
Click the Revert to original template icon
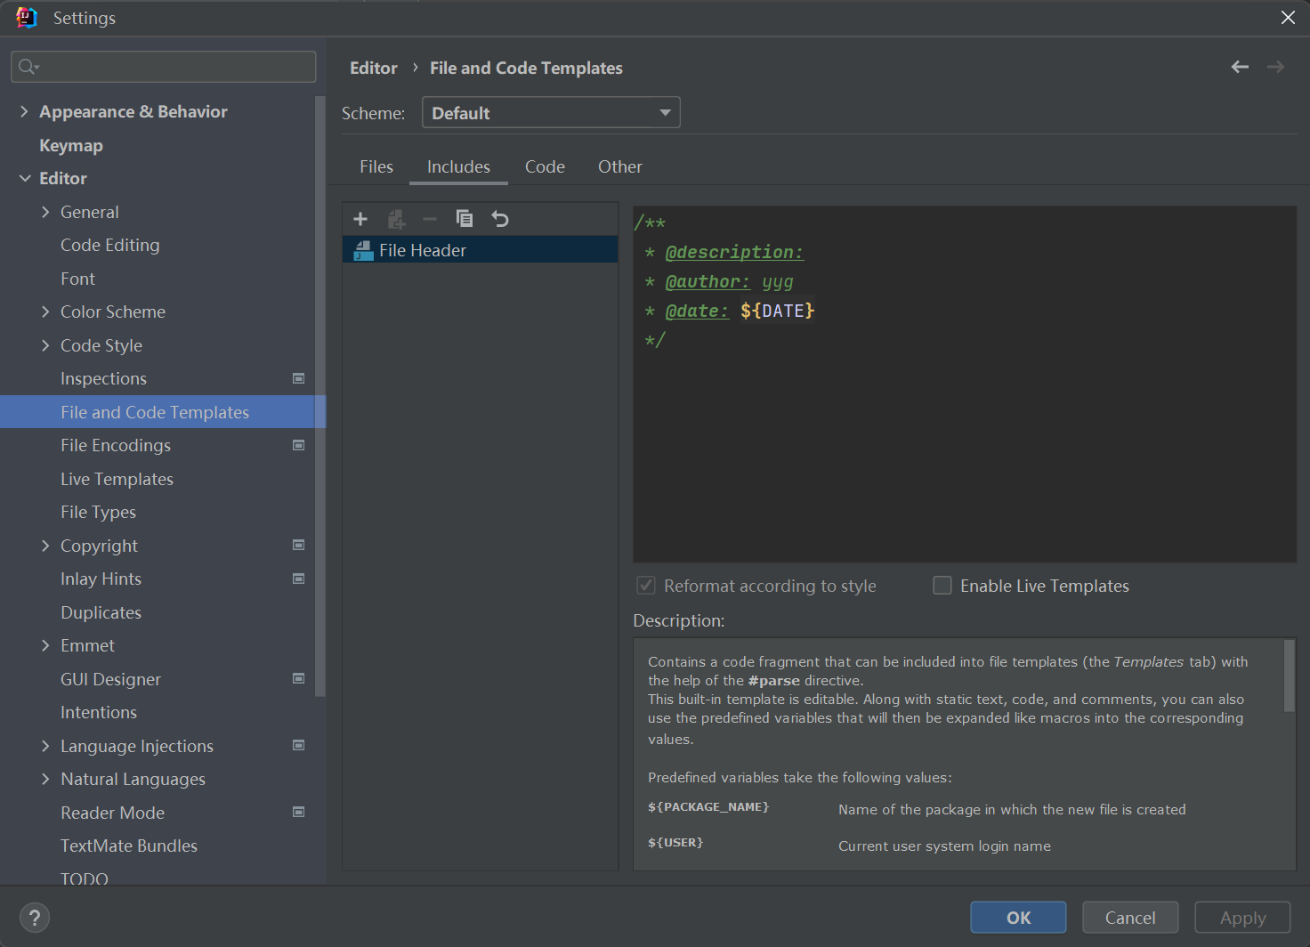click(500, 219)
